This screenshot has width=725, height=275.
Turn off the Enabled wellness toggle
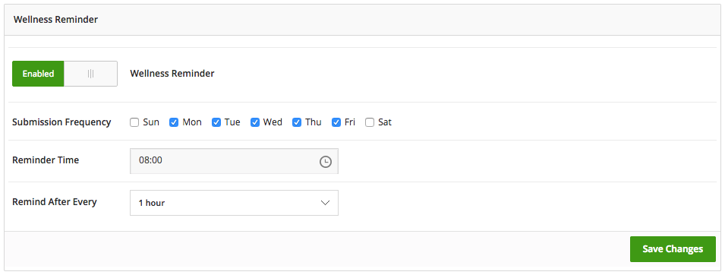65,74
